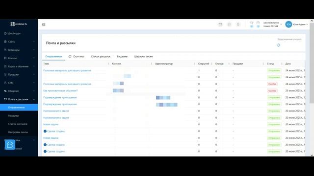Click the globe icon next to Сайты
This screenshot has height=176, width=314.
(x=5, y=42)
